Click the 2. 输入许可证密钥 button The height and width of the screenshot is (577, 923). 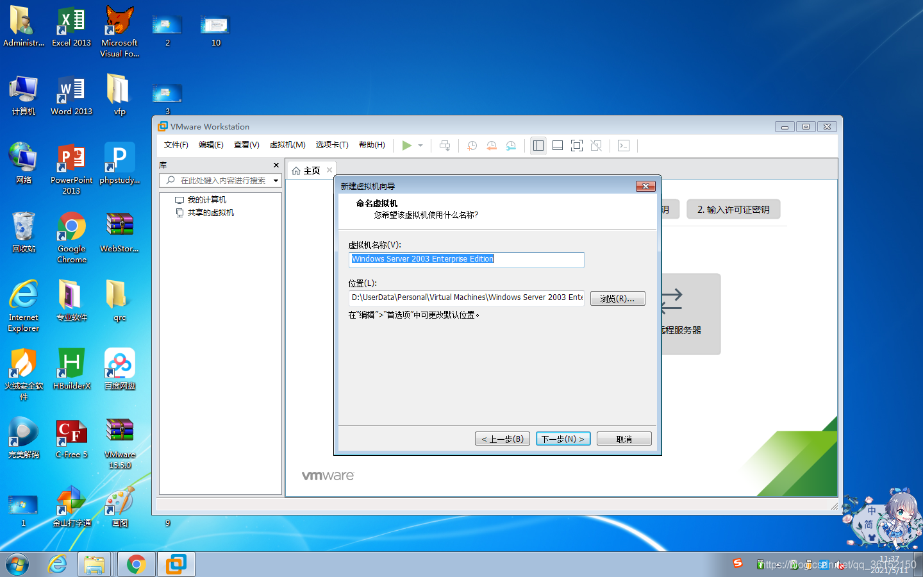[733, 209]
